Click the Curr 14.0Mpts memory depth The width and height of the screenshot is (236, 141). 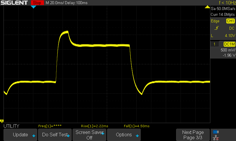point(223,14)
